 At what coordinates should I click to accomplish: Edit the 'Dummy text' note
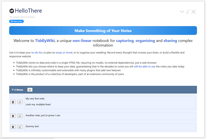pos(20,127)
